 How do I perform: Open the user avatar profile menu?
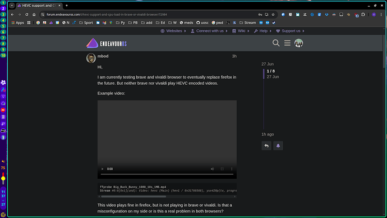(x=298, y=43)
